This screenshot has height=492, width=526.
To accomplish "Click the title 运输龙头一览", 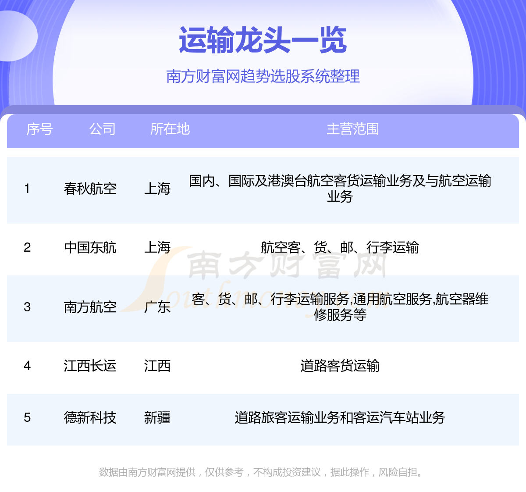I will (263, 40).
